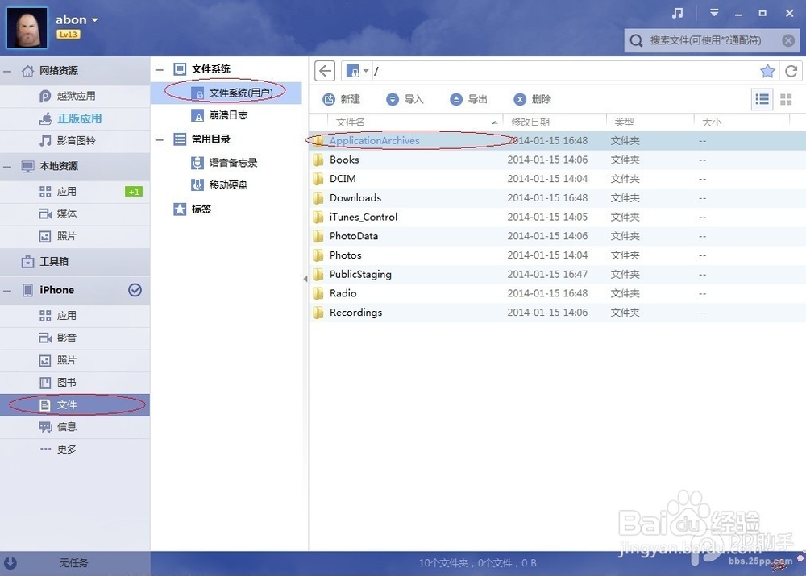Image resolution: width=806 pixels, height=576 pixels.
Task: Select the Downloads folder
Action: (x=557, y=198)
